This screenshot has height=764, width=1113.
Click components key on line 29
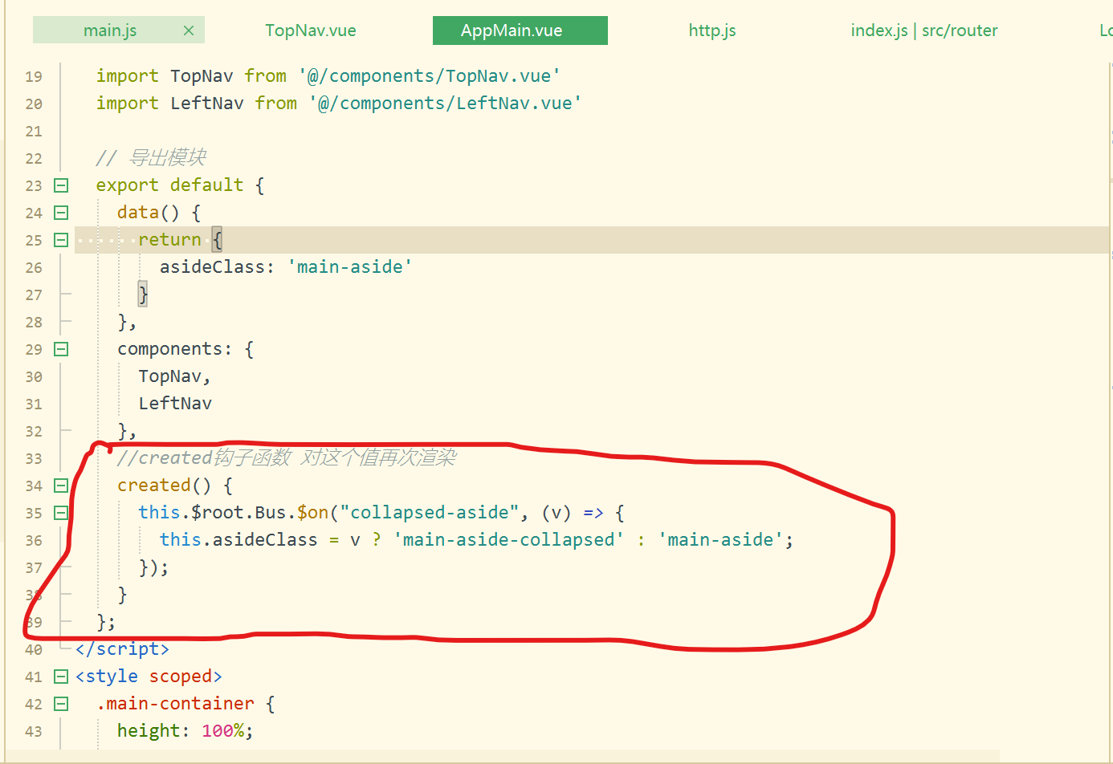[x=169, y=349]
